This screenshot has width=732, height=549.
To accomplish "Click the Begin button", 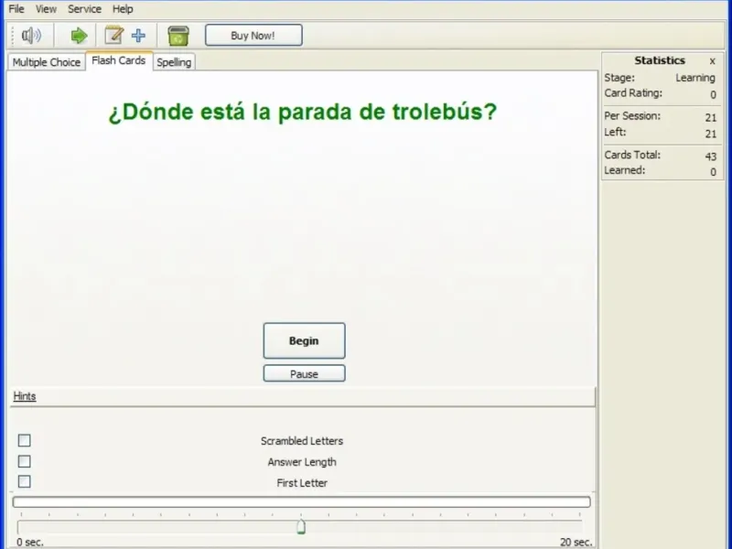I will [x=305, y=340].
